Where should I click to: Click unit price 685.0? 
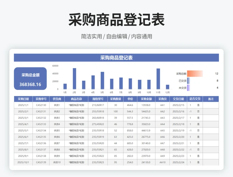(130, 143)
